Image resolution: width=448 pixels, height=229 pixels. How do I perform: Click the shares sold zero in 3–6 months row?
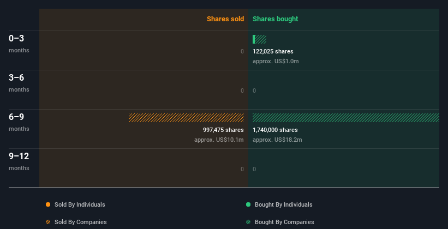tap(242, 91)
